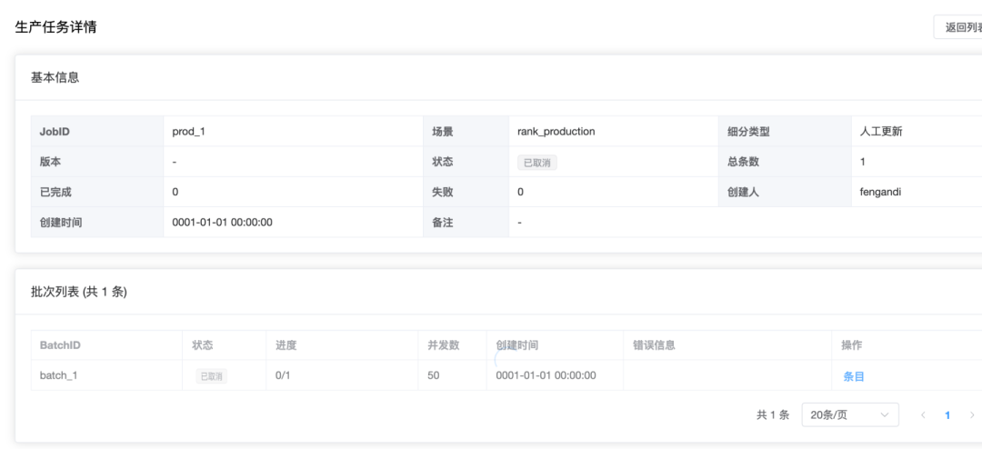Click the 共 1 条 total count text

[x=773, y=414]
